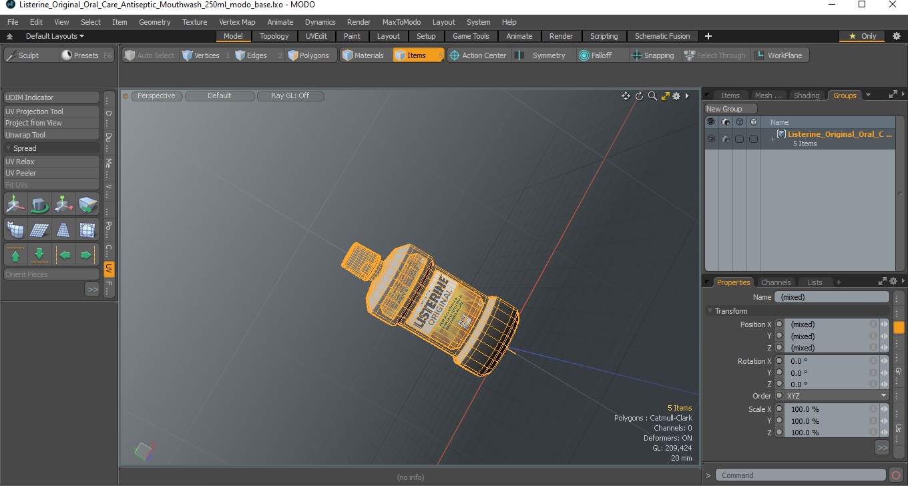Open the Groups panel tab dropdown arrow
This screenshot has height=486, width=908.
868,95
